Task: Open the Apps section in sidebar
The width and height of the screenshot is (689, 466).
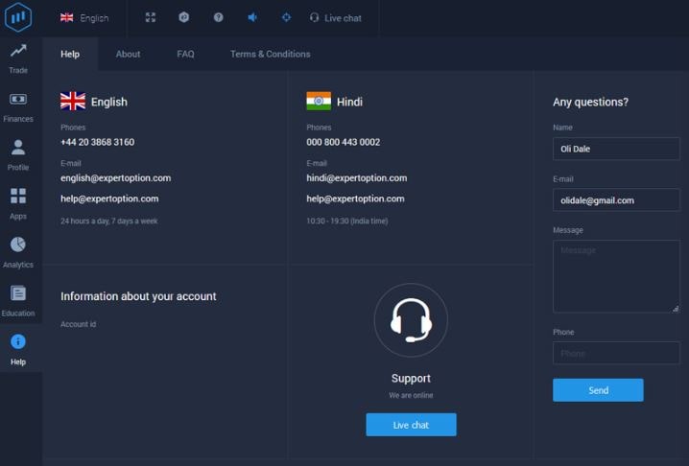Action: (x=18, y=204)
